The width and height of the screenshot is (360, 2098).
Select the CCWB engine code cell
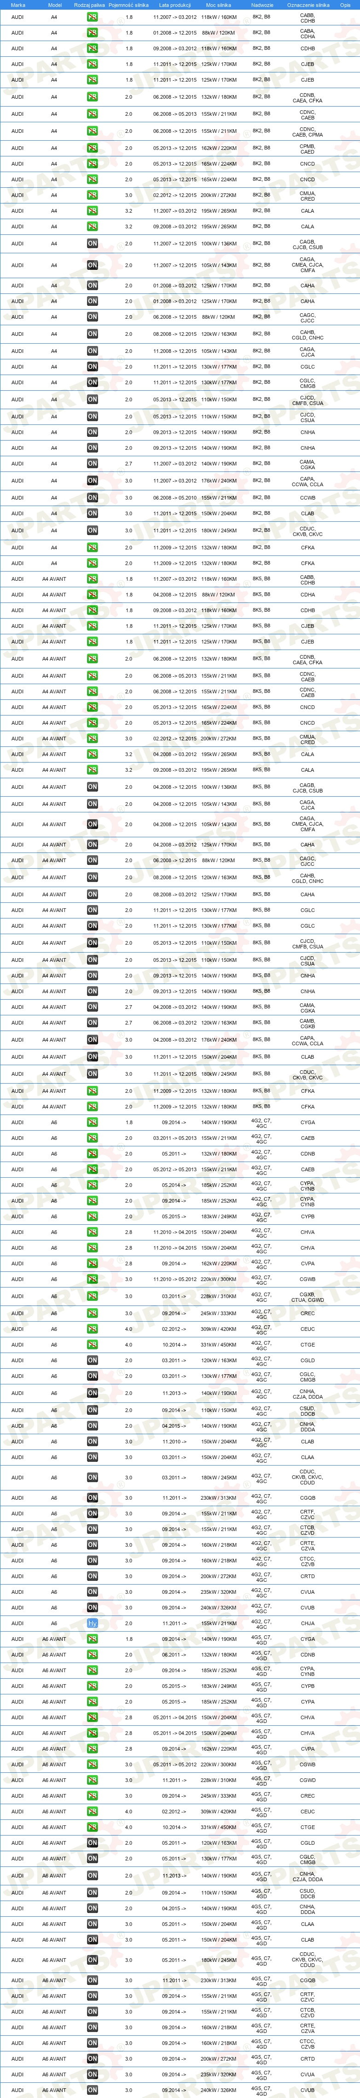pos(307,498)
